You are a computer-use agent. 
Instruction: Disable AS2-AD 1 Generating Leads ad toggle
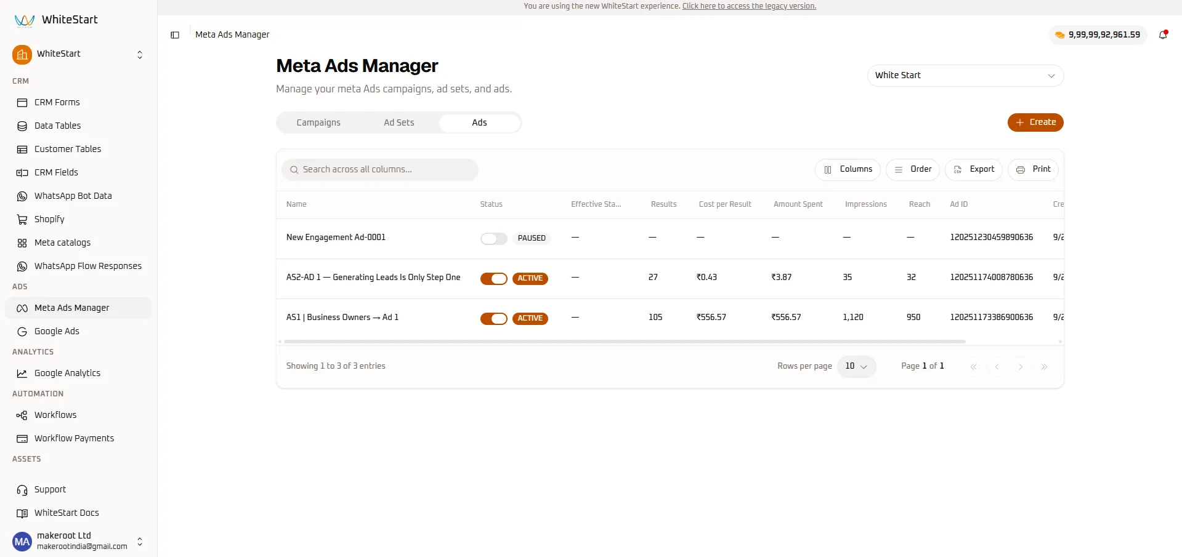(x=494, y=279)
